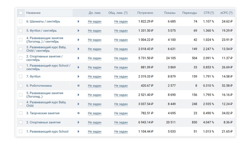Sort by the Потрачено column header
The width and height of the screenshot is (251, 145).
146,13
